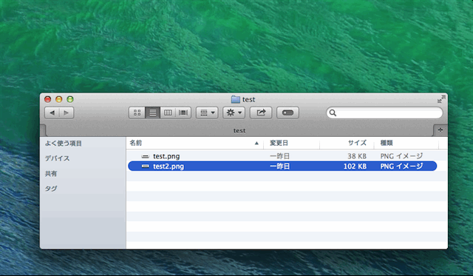Enter full screen with the arrows icon
The image size is (473, 276).
coord(441,99)
